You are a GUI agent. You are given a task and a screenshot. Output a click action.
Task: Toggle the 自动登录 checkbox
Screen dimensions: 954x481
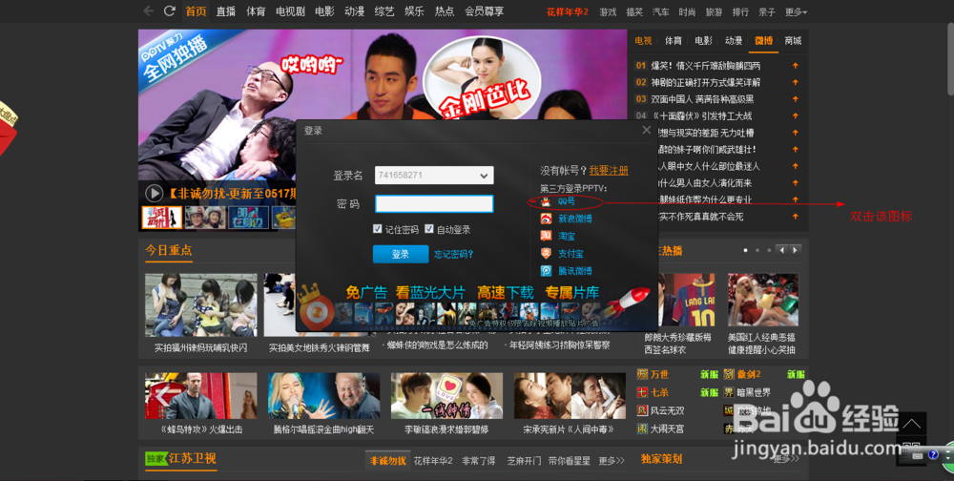429,229
